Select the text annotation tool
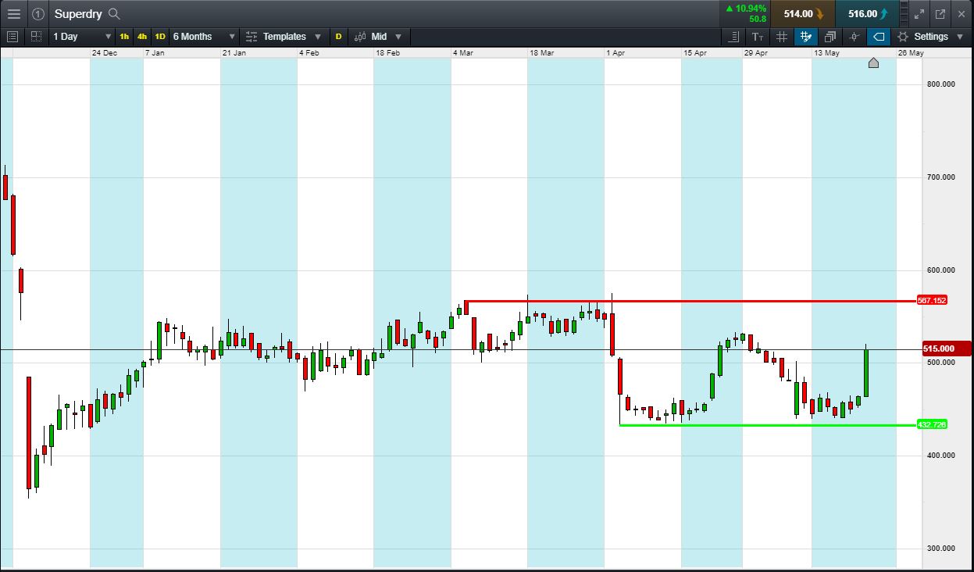974x572 pixels. click(758, 36)
